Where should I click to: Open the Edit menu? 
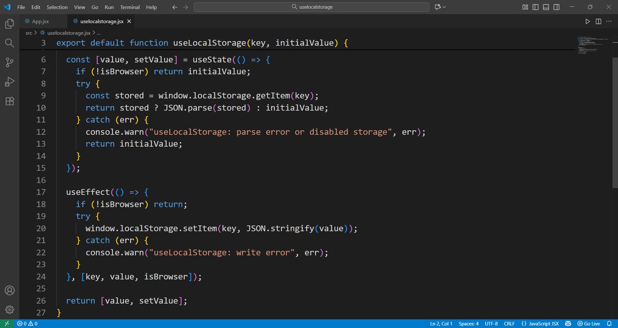click(36, 7)
